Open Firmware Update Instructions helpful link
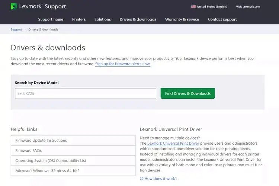The width and height of the screenshot is (279, 186). coord(73,141)
